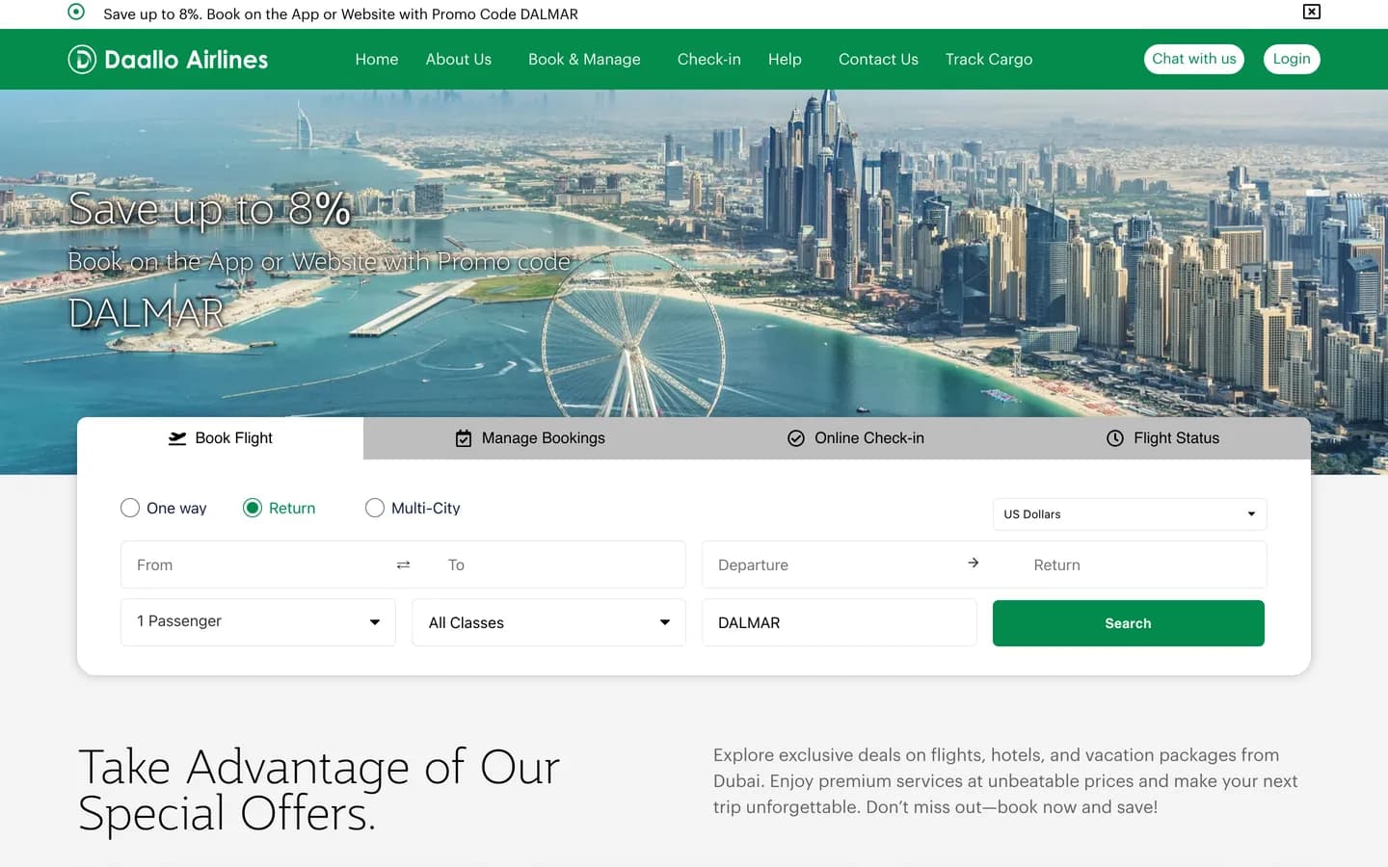Switch to the Book Flight tab
1388x867 pixels.
point(221,438)
